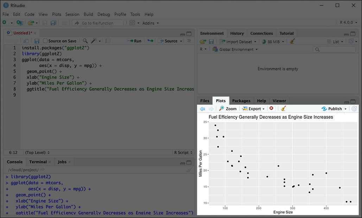Click the code tools magic wand icon

point(94,41)
